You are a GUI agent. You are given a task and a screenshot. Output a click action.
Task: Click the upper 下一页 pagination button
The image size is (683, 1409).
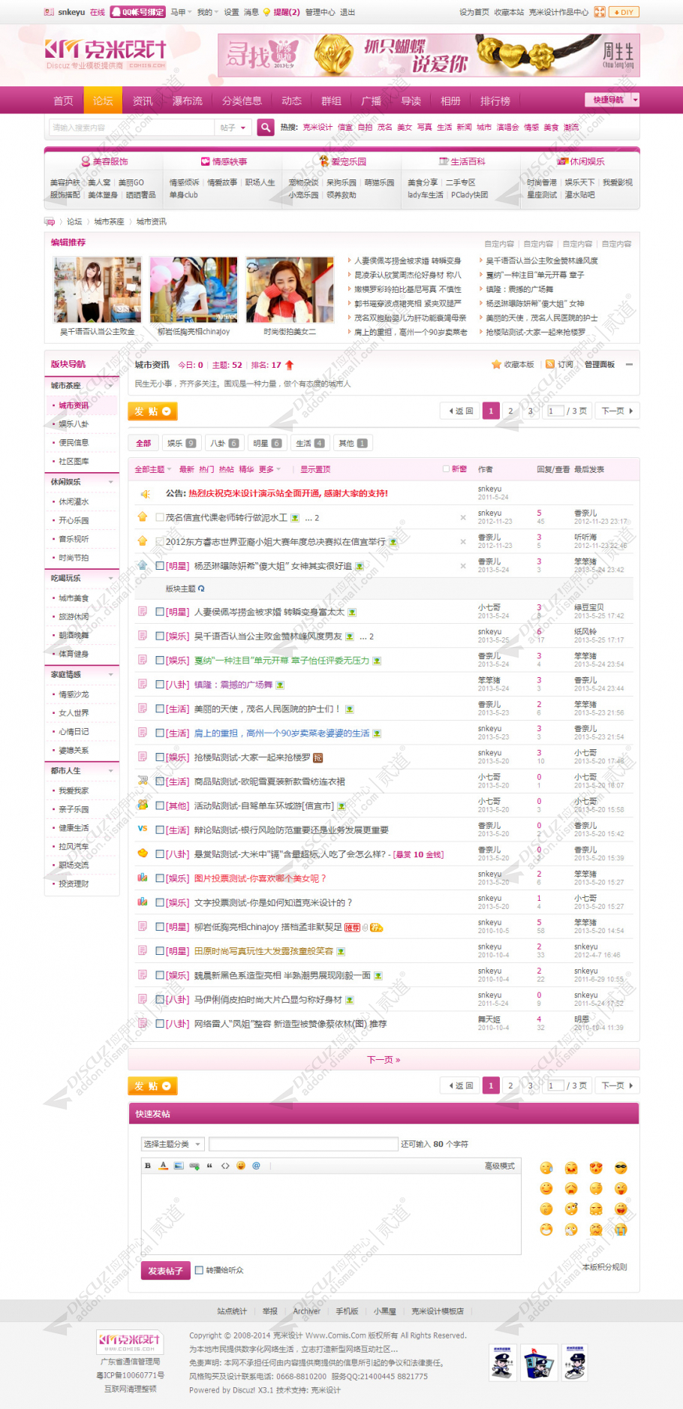(x=617, y=411)
